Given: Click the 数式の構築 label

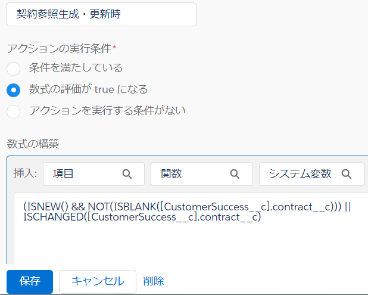Looking at the screenshot, I should [x=33, y=144].
